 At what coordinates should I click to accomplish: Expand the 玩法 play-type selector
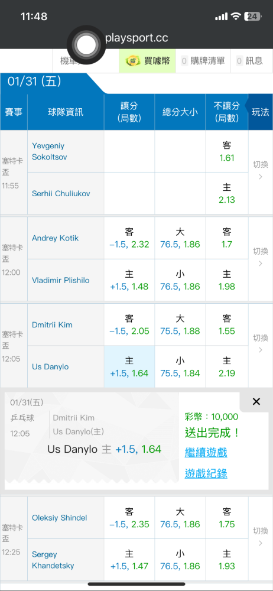point(260,112)
